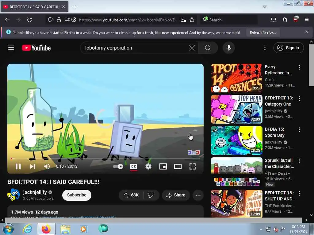314x235 pixels.
Task: Search with voice microphone button
Action: pos(229,48)
